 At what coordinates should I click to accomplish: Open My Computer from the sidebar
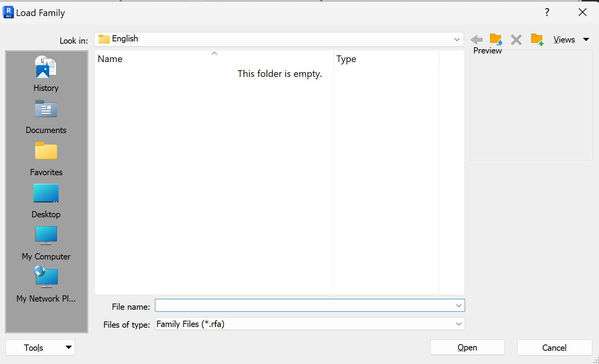[46, 243]
